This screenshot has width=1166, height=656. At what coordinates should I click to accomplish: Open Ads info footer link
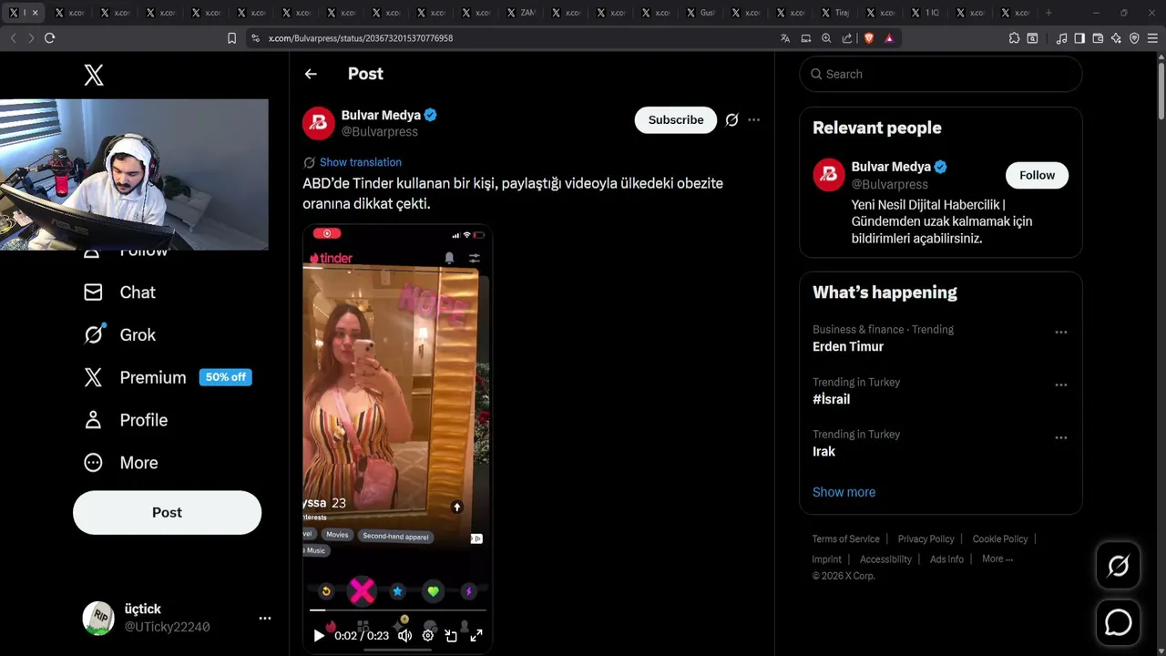946,559
